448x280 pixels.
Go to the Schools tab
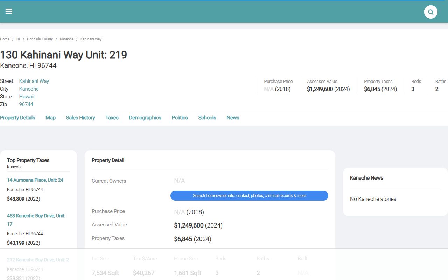click(207, 118)
